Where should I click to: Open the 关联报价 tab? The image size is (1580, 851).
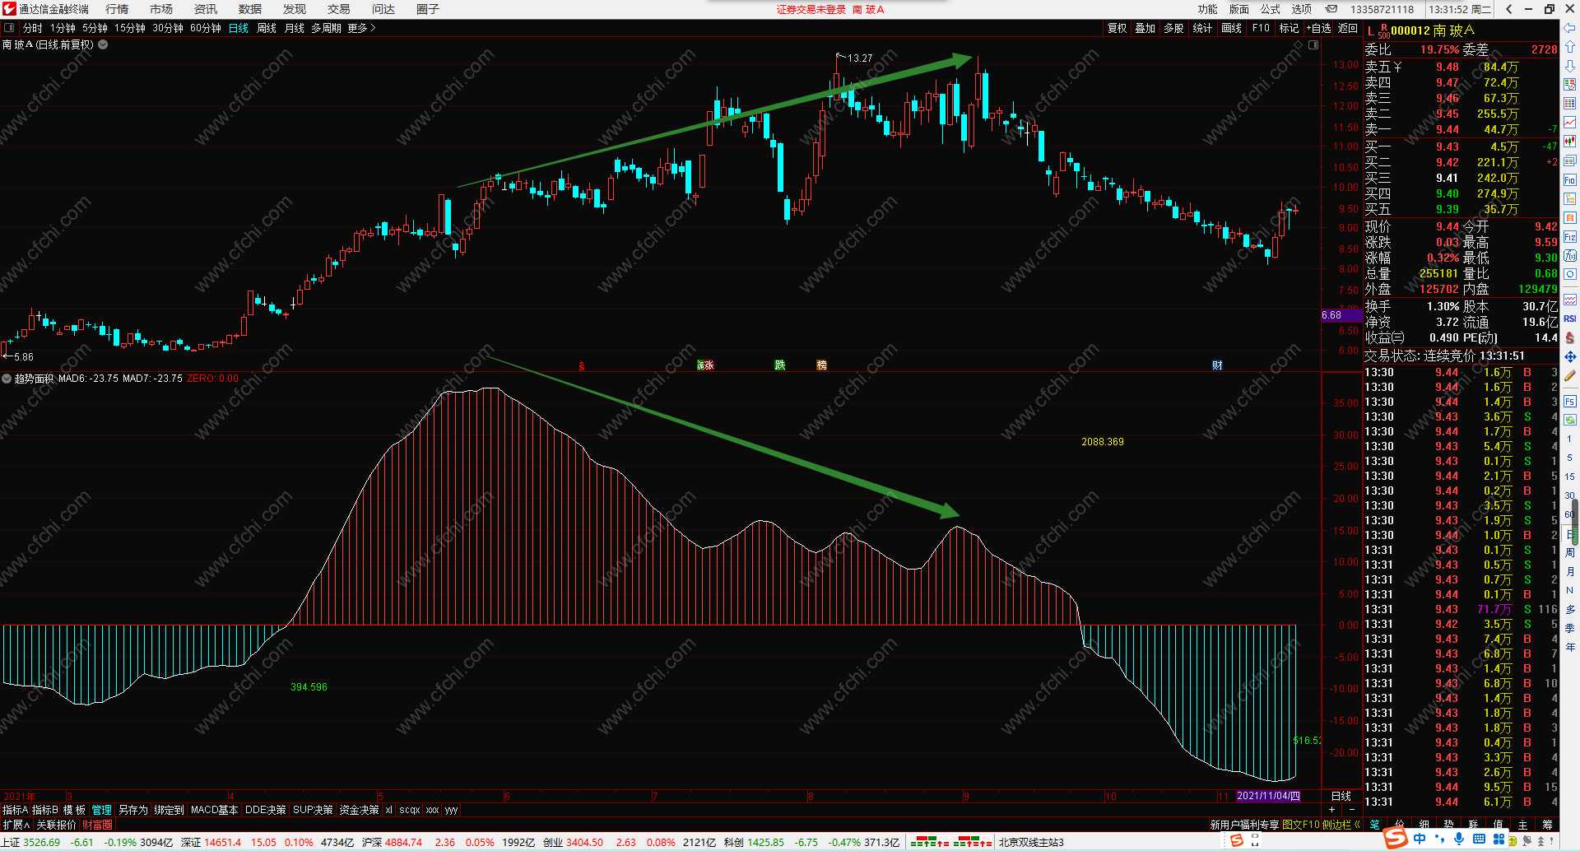click(56, 825)
